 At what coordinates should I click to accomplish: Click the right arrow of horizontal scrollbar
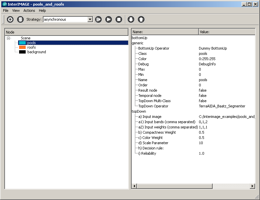[252, 186]
